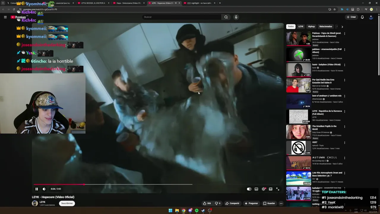Open options for otramasdelpablo Full Album video
Viewport: 380px width, 214px height.
[344, 50]
